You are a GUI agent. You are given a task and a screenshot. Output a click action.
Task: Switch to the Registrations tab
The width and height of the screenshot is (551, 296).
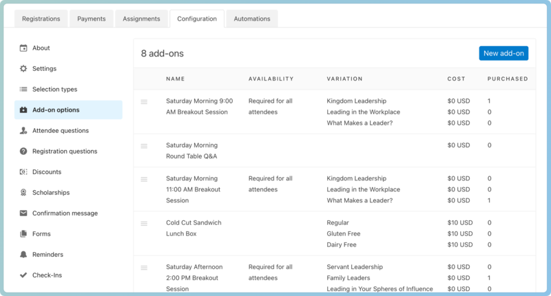41,19
